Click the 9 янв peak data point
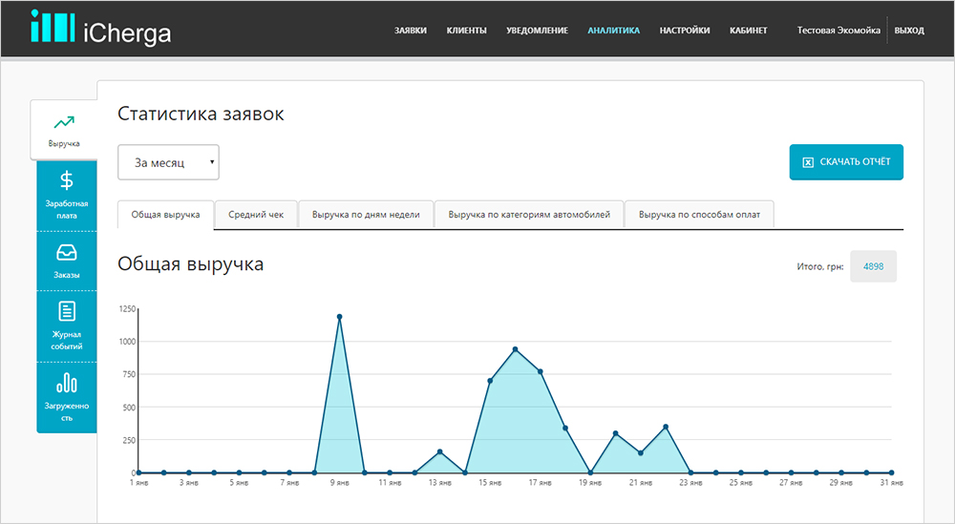This screenshot has height=524, width=955. pos(339,317)
